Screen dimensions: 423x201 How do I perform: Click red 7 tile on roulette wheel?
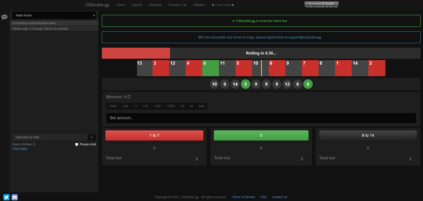pos(310,68)
